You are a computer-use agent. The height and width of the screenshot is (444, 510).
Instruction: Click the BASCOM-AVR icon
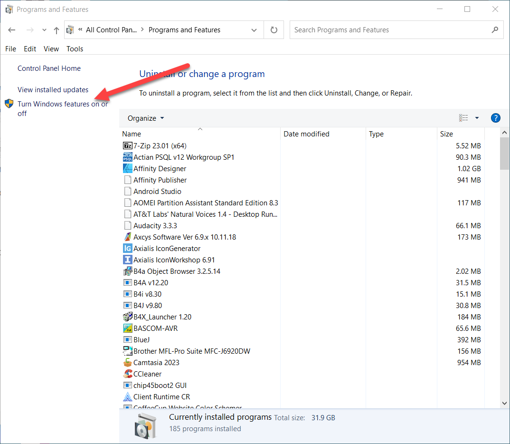point(127,328)
